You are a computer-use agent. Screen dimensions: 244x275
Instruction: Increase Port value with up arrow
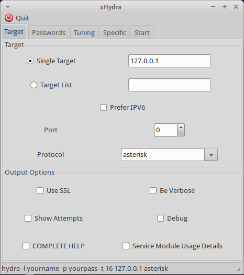(181, 127)
